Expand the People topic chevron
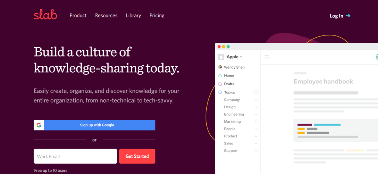Screen dimensions: 378x174 256,129
